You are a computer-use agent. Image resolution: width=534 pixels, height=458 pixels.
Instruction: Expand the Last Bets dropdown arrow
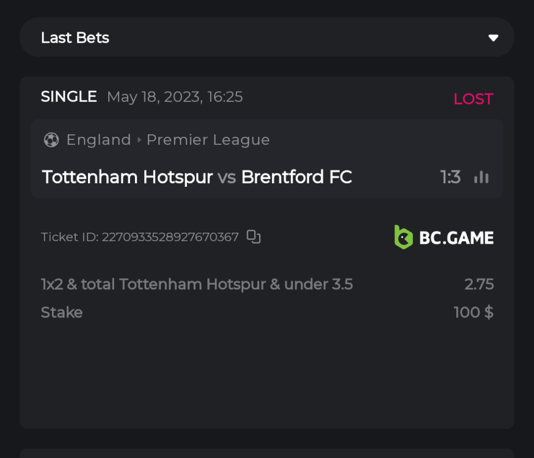click(x=493, y=38)
